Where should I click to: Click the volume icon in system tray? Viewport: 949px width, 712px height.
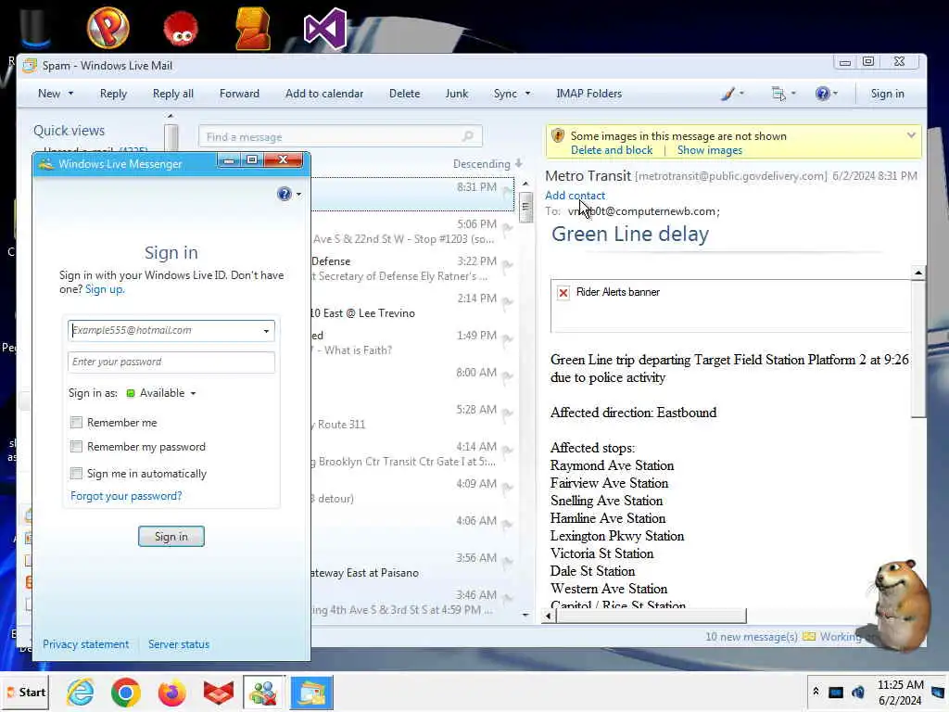pos(858,692)
